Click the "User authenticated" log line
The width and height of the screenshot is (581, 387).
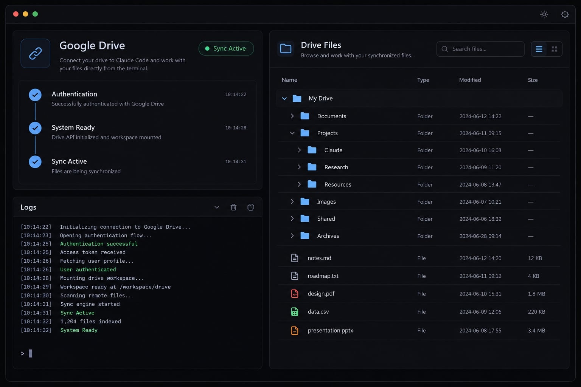(x=88, y=269)
